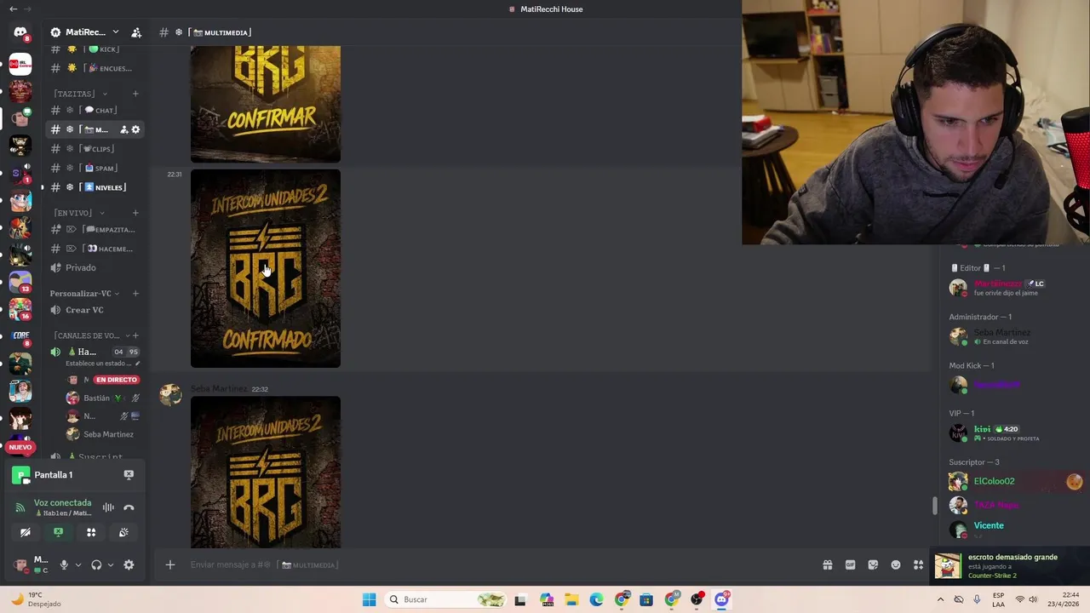Open MatiRecchi server dropdown menu
The height and width of the screenshot is (613, 1090).
point(115,32)
